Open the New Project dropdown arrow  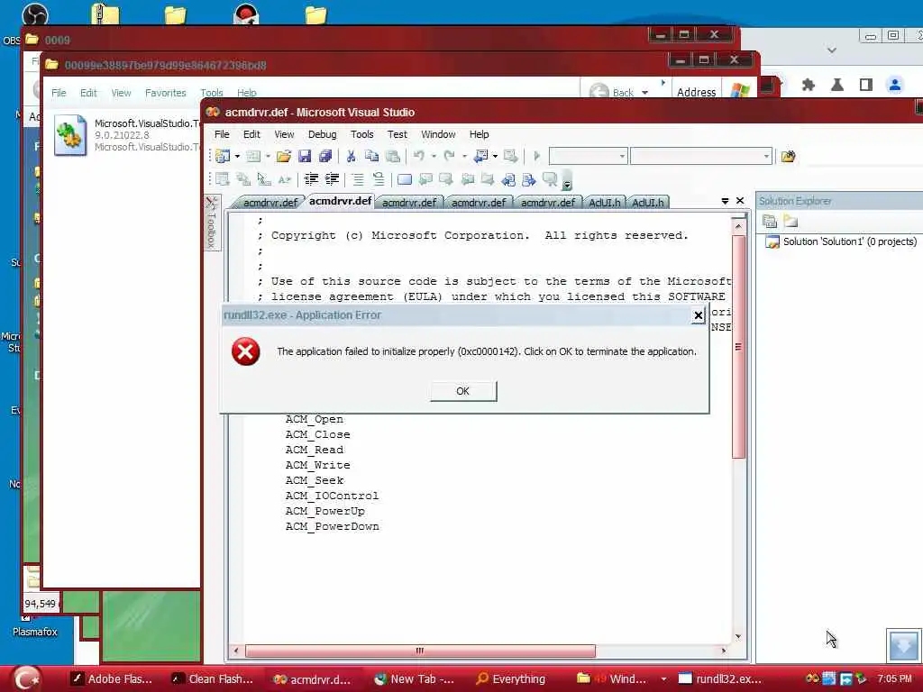(x=237, y=157)
